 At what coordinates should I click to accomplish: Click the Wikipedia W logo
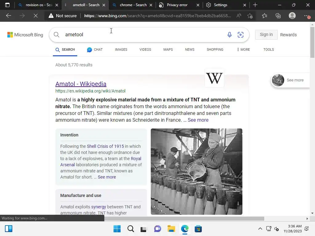coord(214,78)
